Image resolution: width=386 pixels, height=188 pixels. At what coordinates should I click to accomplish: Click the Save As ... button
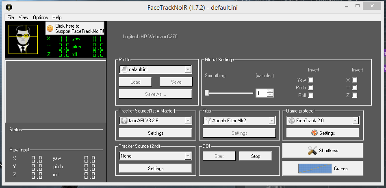click(155, 94)
